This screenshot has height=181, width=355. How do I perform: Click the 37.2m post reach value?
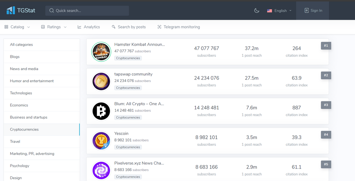tap(252, 48)
